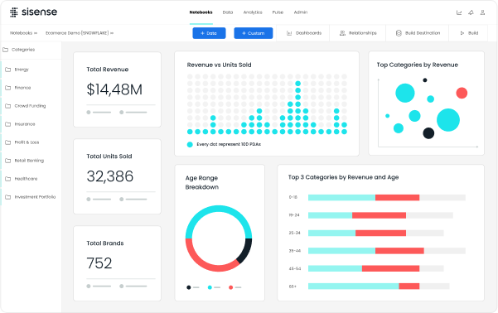
Task: Click the large black bubble in Top Categories
Action: [428, 133]
